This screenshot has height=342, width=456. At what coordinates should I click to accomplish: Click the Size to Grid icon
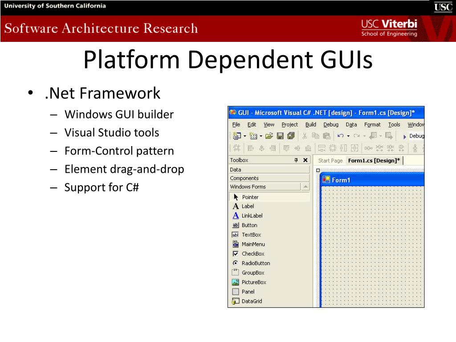(x=332, y=148)
